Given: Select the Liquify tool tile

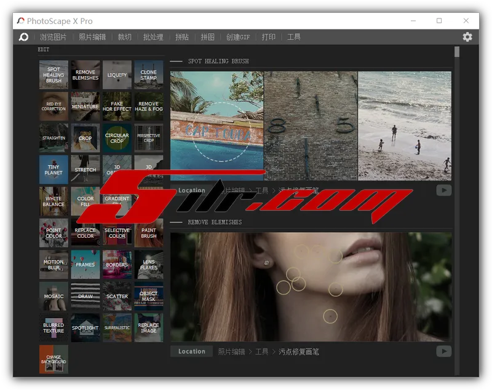Looking at the screenshot, I should (x=117, y=75).
